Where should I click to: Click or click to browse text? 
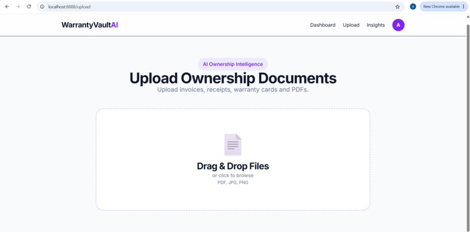coord(233,175)
